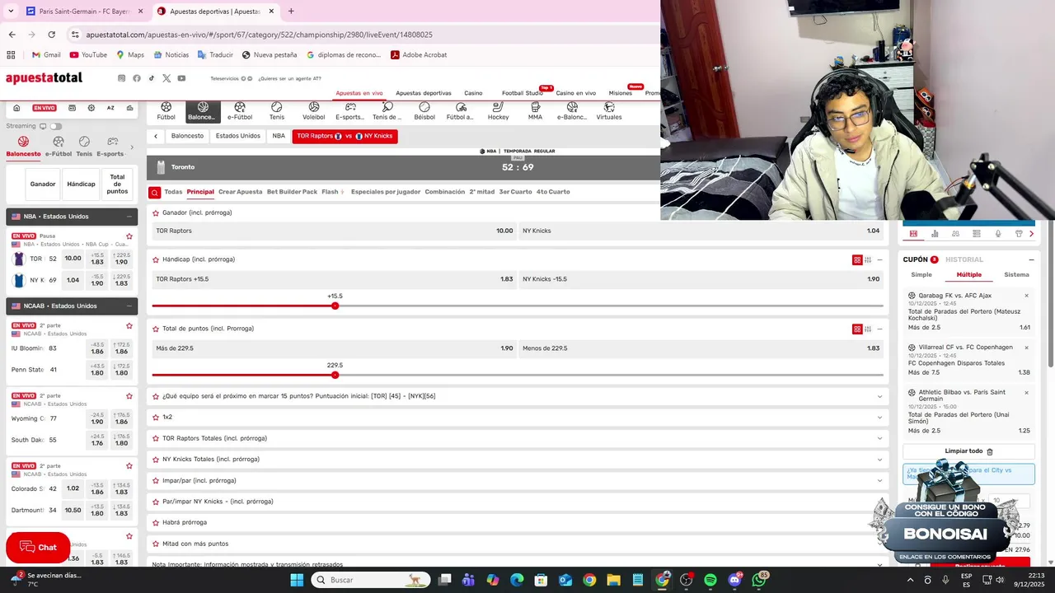Collapse the Cupón panel
Screen dimensions: 1055x593
click(1031, 260)
